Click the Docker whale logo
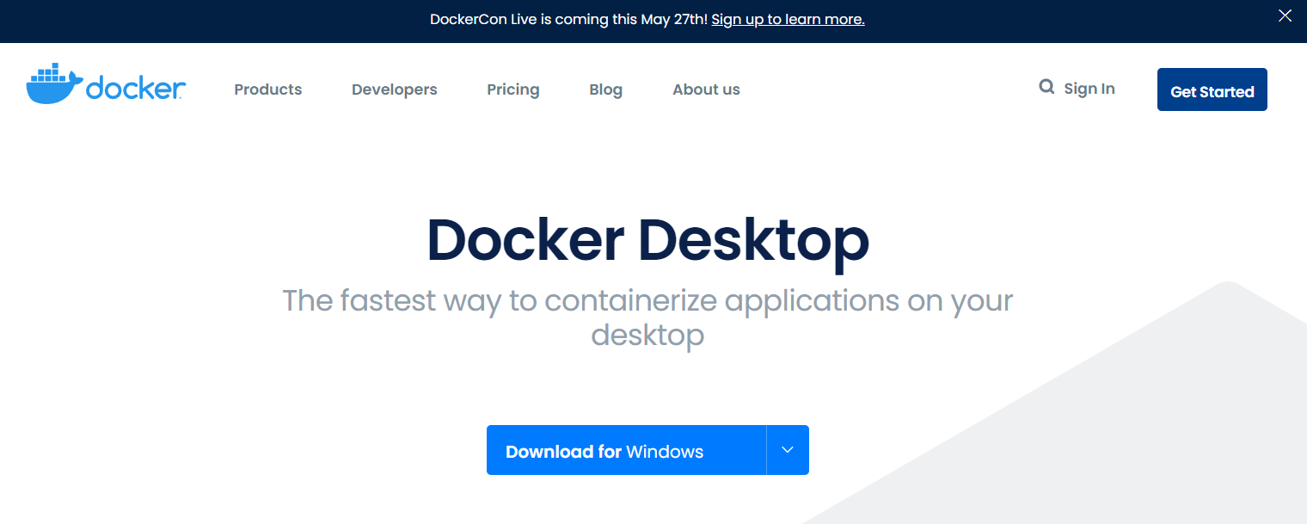The height and width of the screenshot is (524, 1307). 106,83
